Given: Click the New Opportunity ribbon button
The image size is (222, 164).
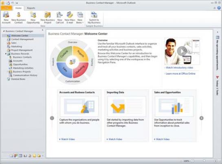Looking at the screenshot, I should (33, 18).
